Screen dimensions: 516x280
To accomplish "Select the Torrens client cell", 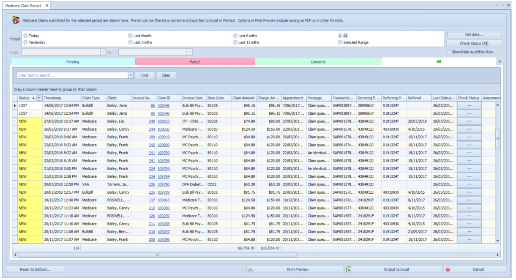I will coord(118,184).
